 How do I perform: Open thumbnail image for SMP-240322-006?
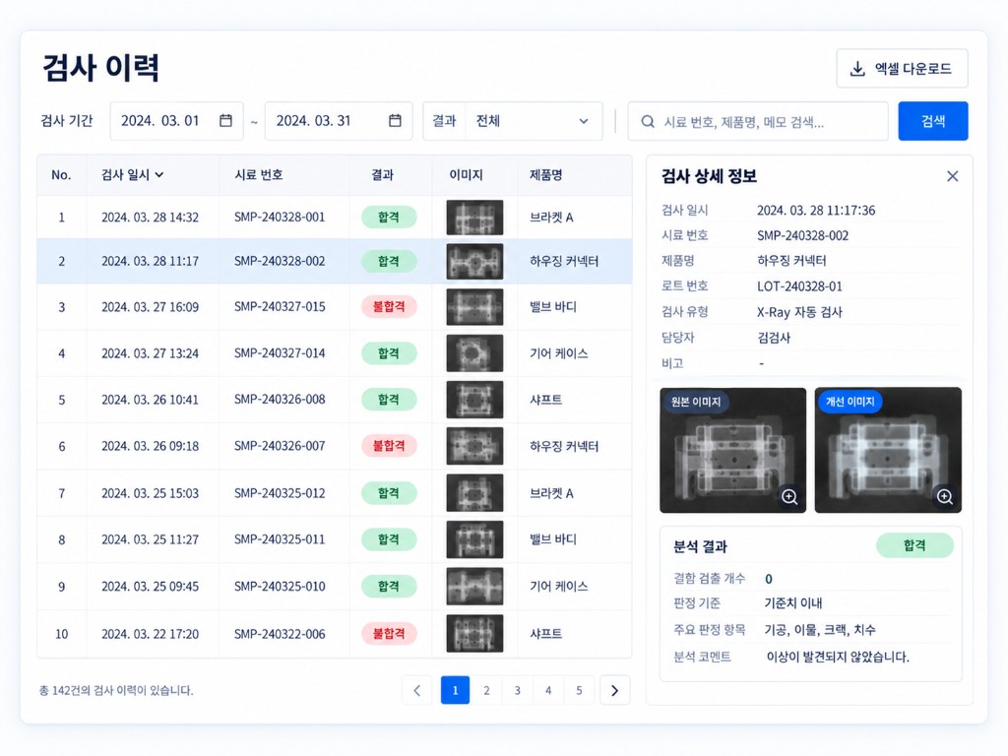tap(475, 634)
